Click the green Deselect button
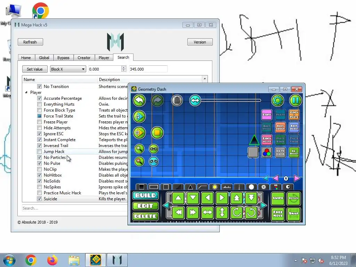 [294, 152]
